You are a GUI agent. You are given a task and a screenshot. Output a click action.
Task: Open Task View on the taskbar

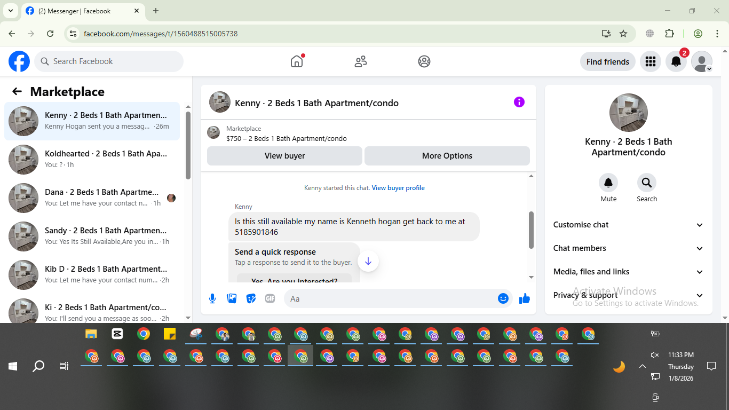click(64, 366)
